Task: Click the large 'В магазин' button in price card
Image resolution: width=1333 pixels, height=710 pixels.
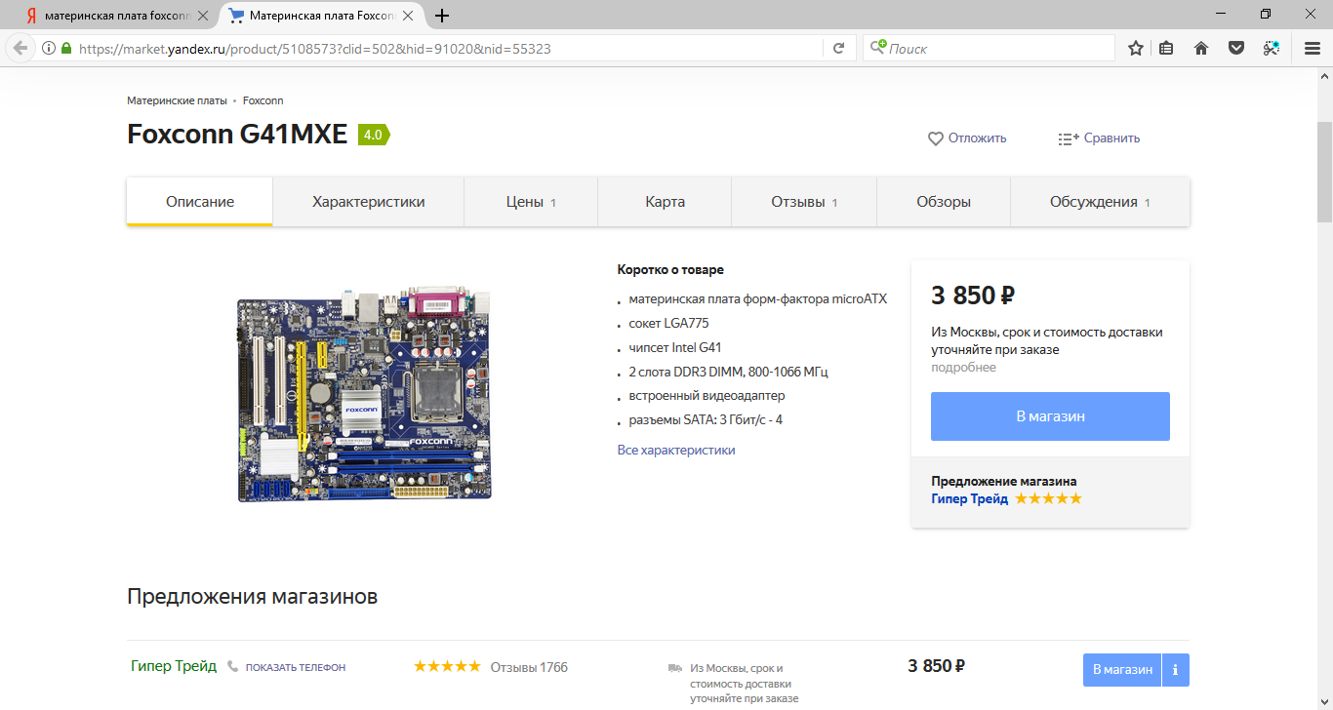Action: tap(1050, 416)
